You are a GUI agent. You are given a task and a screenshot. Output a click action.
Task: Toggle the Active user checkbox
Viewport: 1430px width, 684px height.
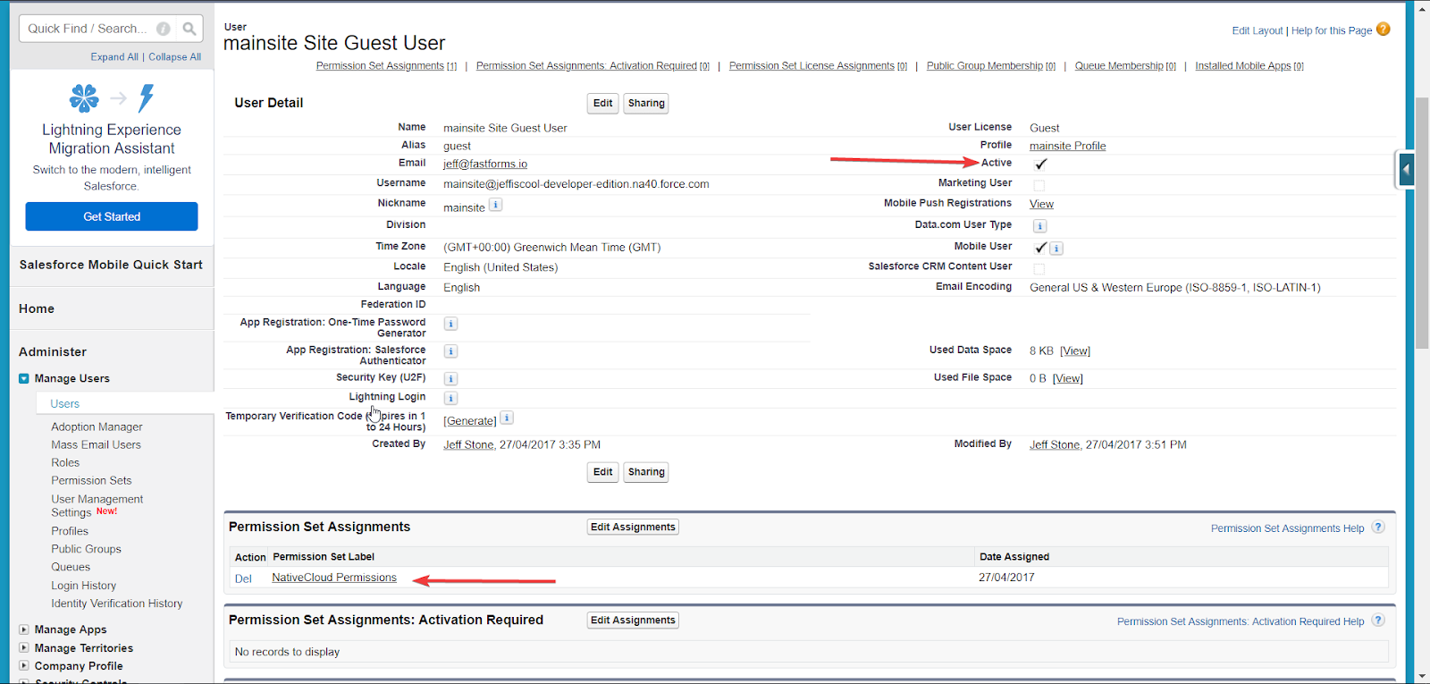click(x=1040, y=165)
